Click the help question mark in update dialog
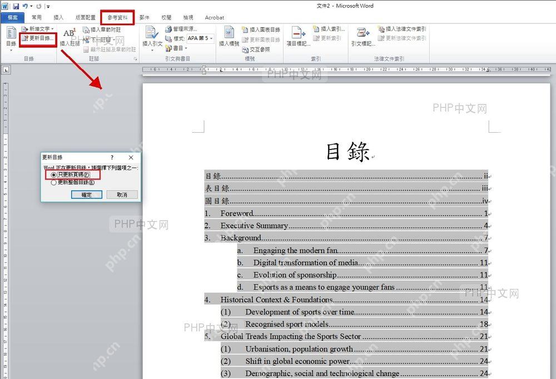The width and height of the screenshot is (556, 379). [x=112, y=157]
